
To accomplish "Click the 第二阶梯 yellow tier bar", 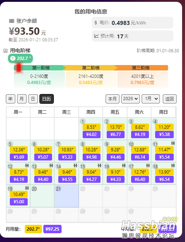I will click(x=91, y=68).
